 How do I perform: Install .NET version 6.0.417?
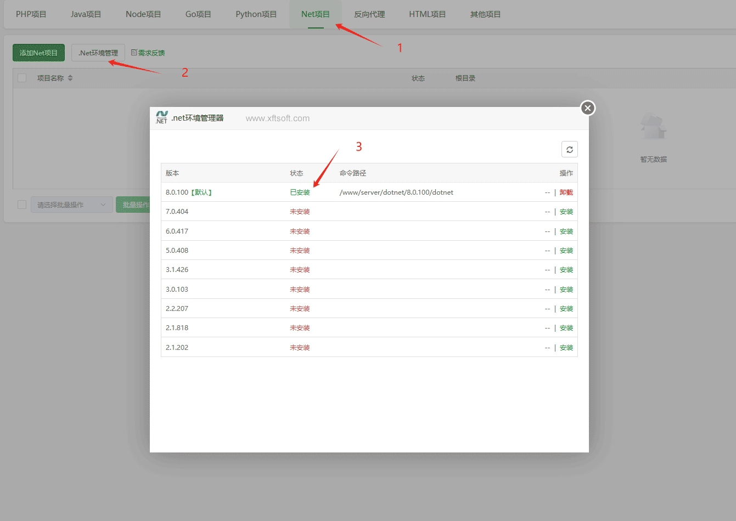566,231
